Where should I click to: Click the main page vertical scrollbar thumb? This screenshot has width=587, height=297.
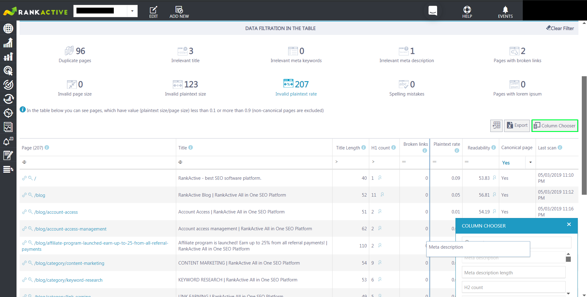pyautogui.click(x=584, y=135)
